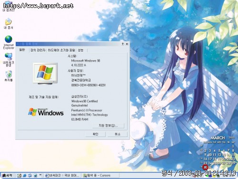The height and width of the screenshot is (179, 238).
Task: Click the Microsoft Windows logo image
Action: (x=46, y=112)
